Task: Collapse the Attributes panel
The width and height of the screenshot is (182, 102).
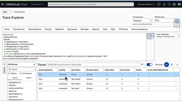Action: pyautogui.click(x=34, y=64)
